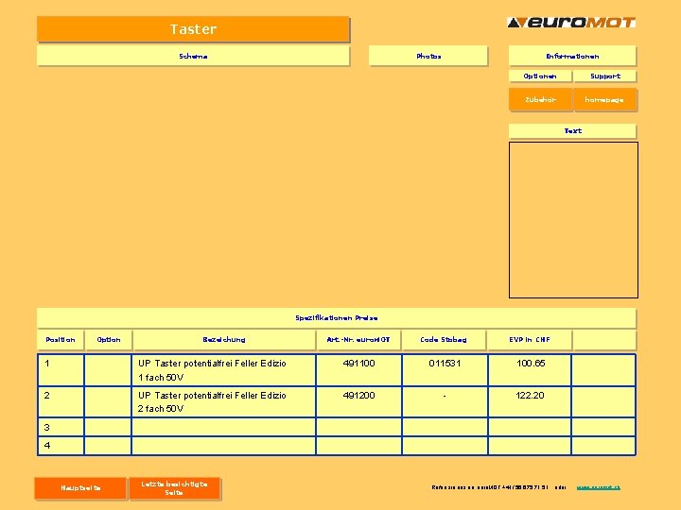Click the Spezifikationen Preise header
Image resolution: width=681 pixels, height=510 pixels.
coord(336,318)
